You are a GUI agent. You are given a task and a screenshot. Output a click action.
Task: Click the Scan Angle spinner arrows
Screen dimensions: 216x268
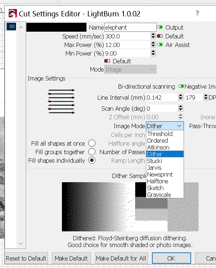tap(181, 108)
